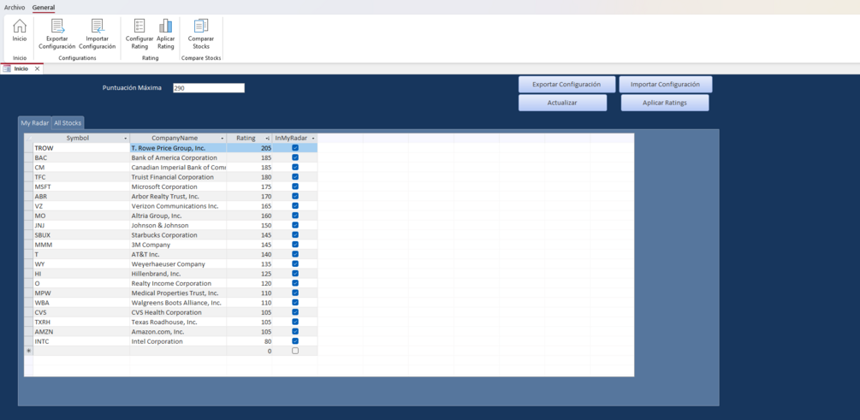Screen dimensions: 860x420
Task: Uncheck InMyRadar for Johnson & Johnson
Action: click(295, 225)
